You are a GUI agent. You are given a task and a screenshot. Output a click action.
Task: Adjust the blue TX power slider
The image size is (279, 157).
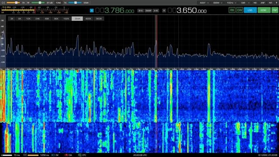75,3
